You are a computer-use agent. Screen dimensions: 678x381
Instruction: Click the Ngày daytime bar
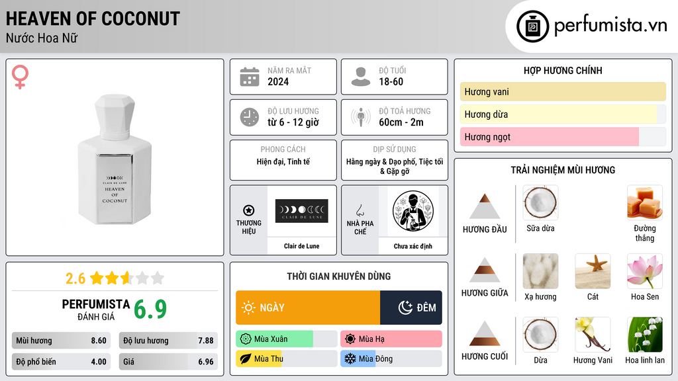coord(308,308)
